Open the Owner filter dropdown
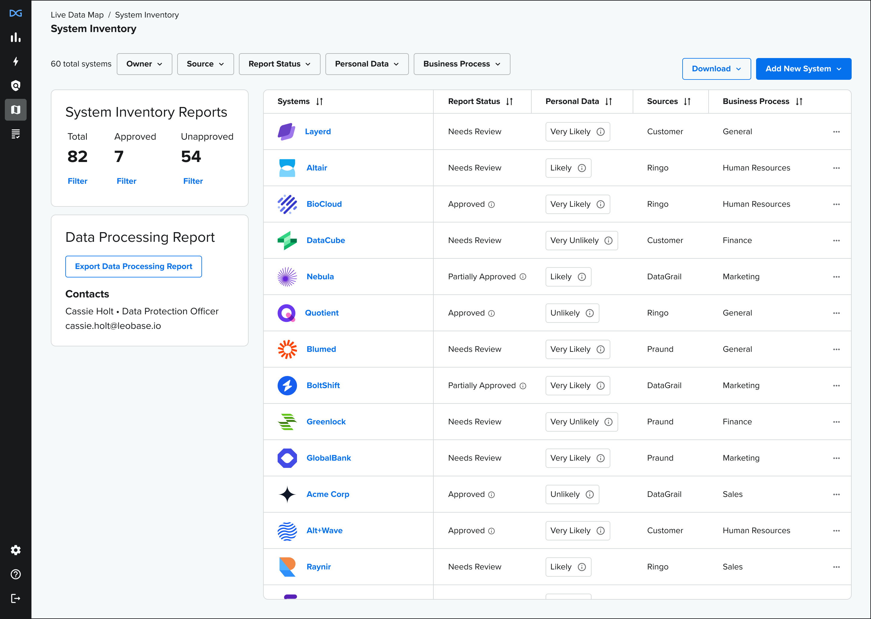Viewport: 871px width, 619px height. point(144,64)
